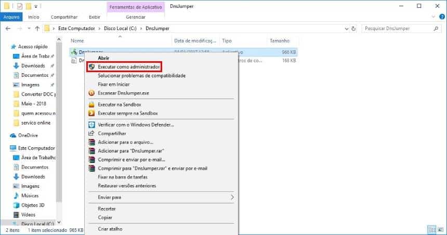Select Copiar in the context menu
Viewport: 447px width, 235px height.
click(105, 217)
